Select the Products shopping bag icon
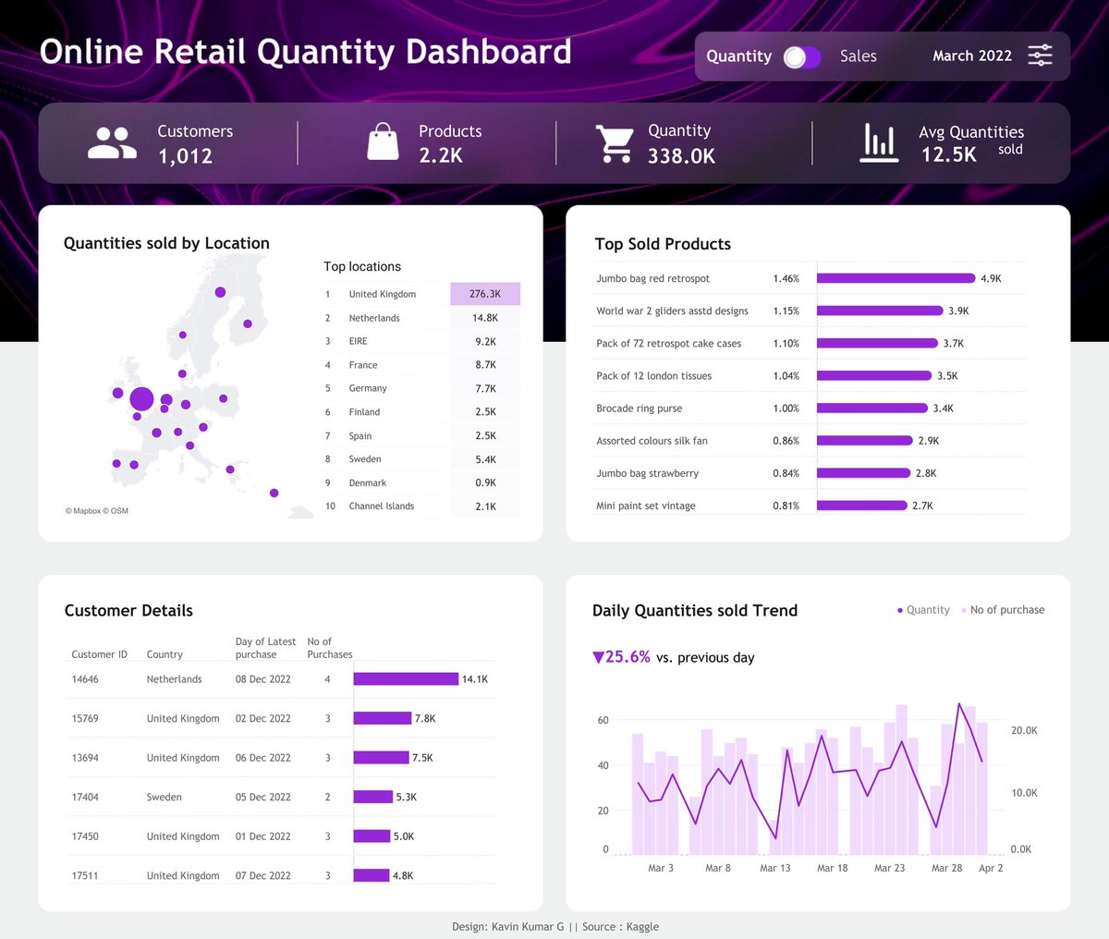Viewport: 1109px width, 939px height. pyautogui.click(x=383, y=141)
